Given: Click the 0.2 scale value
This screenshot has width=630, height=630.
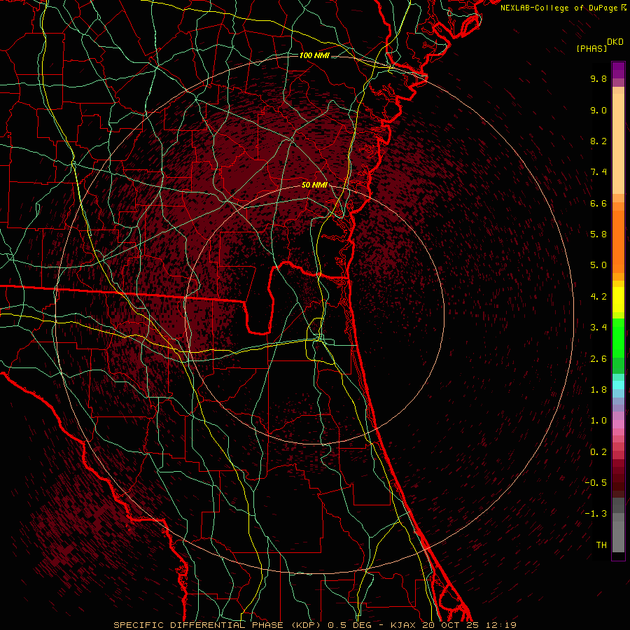Looking at the screenshot, I should click(x=598, y=452).
